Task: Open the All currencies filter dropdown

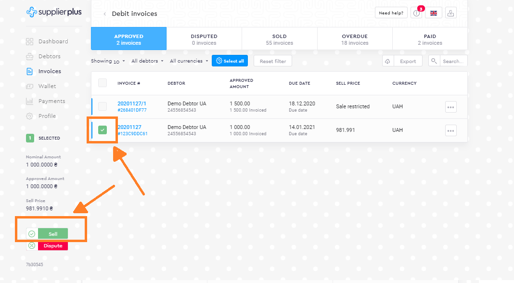Action: point(189,61)
